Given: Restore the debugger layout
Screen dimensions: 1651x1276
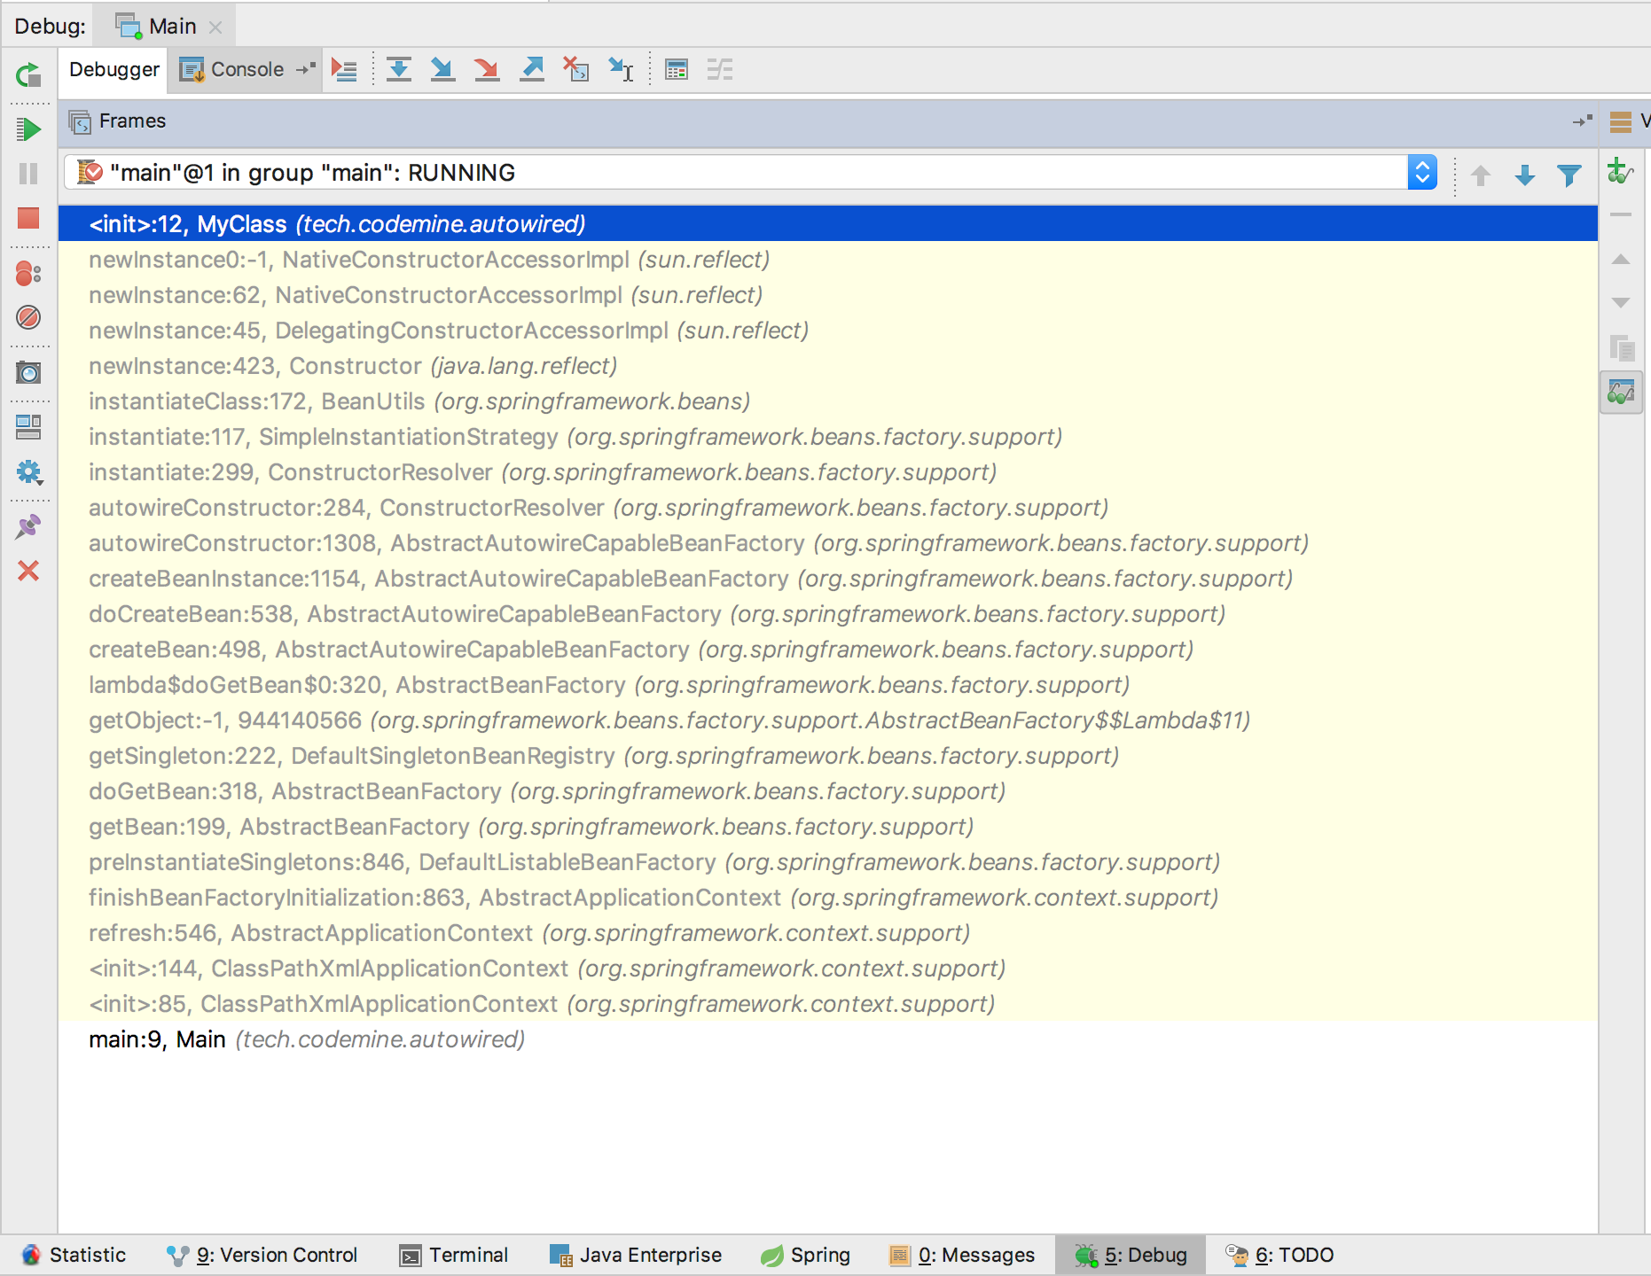Looking at the screenshot, I should [28, 428].
